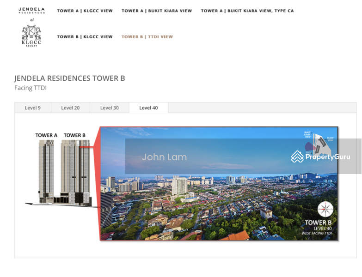Screen dimensions: 362x277
Task: Click the 'TOWER B' label above the building
Action: point(74,135)
